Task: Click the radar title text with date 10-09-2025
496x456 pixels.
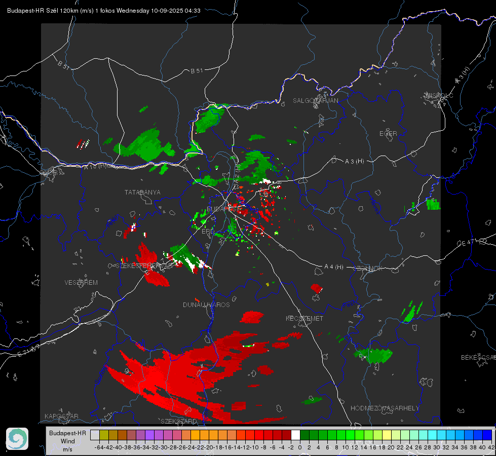Action: click(x=104, y=11)
